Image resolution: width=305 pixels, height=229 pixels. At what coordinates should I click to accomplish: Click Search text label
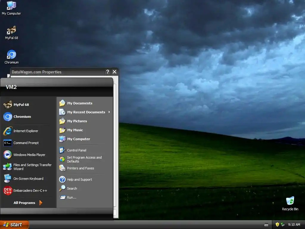coord(72,188)
